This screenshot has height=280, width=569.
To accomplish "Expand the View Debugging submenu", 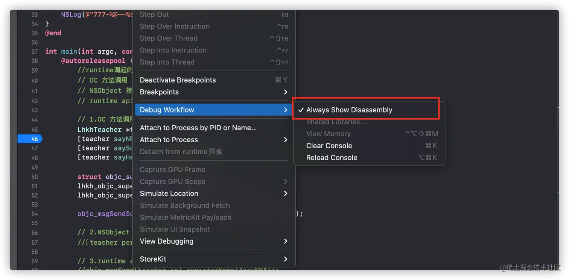I will tap(214, 241).
